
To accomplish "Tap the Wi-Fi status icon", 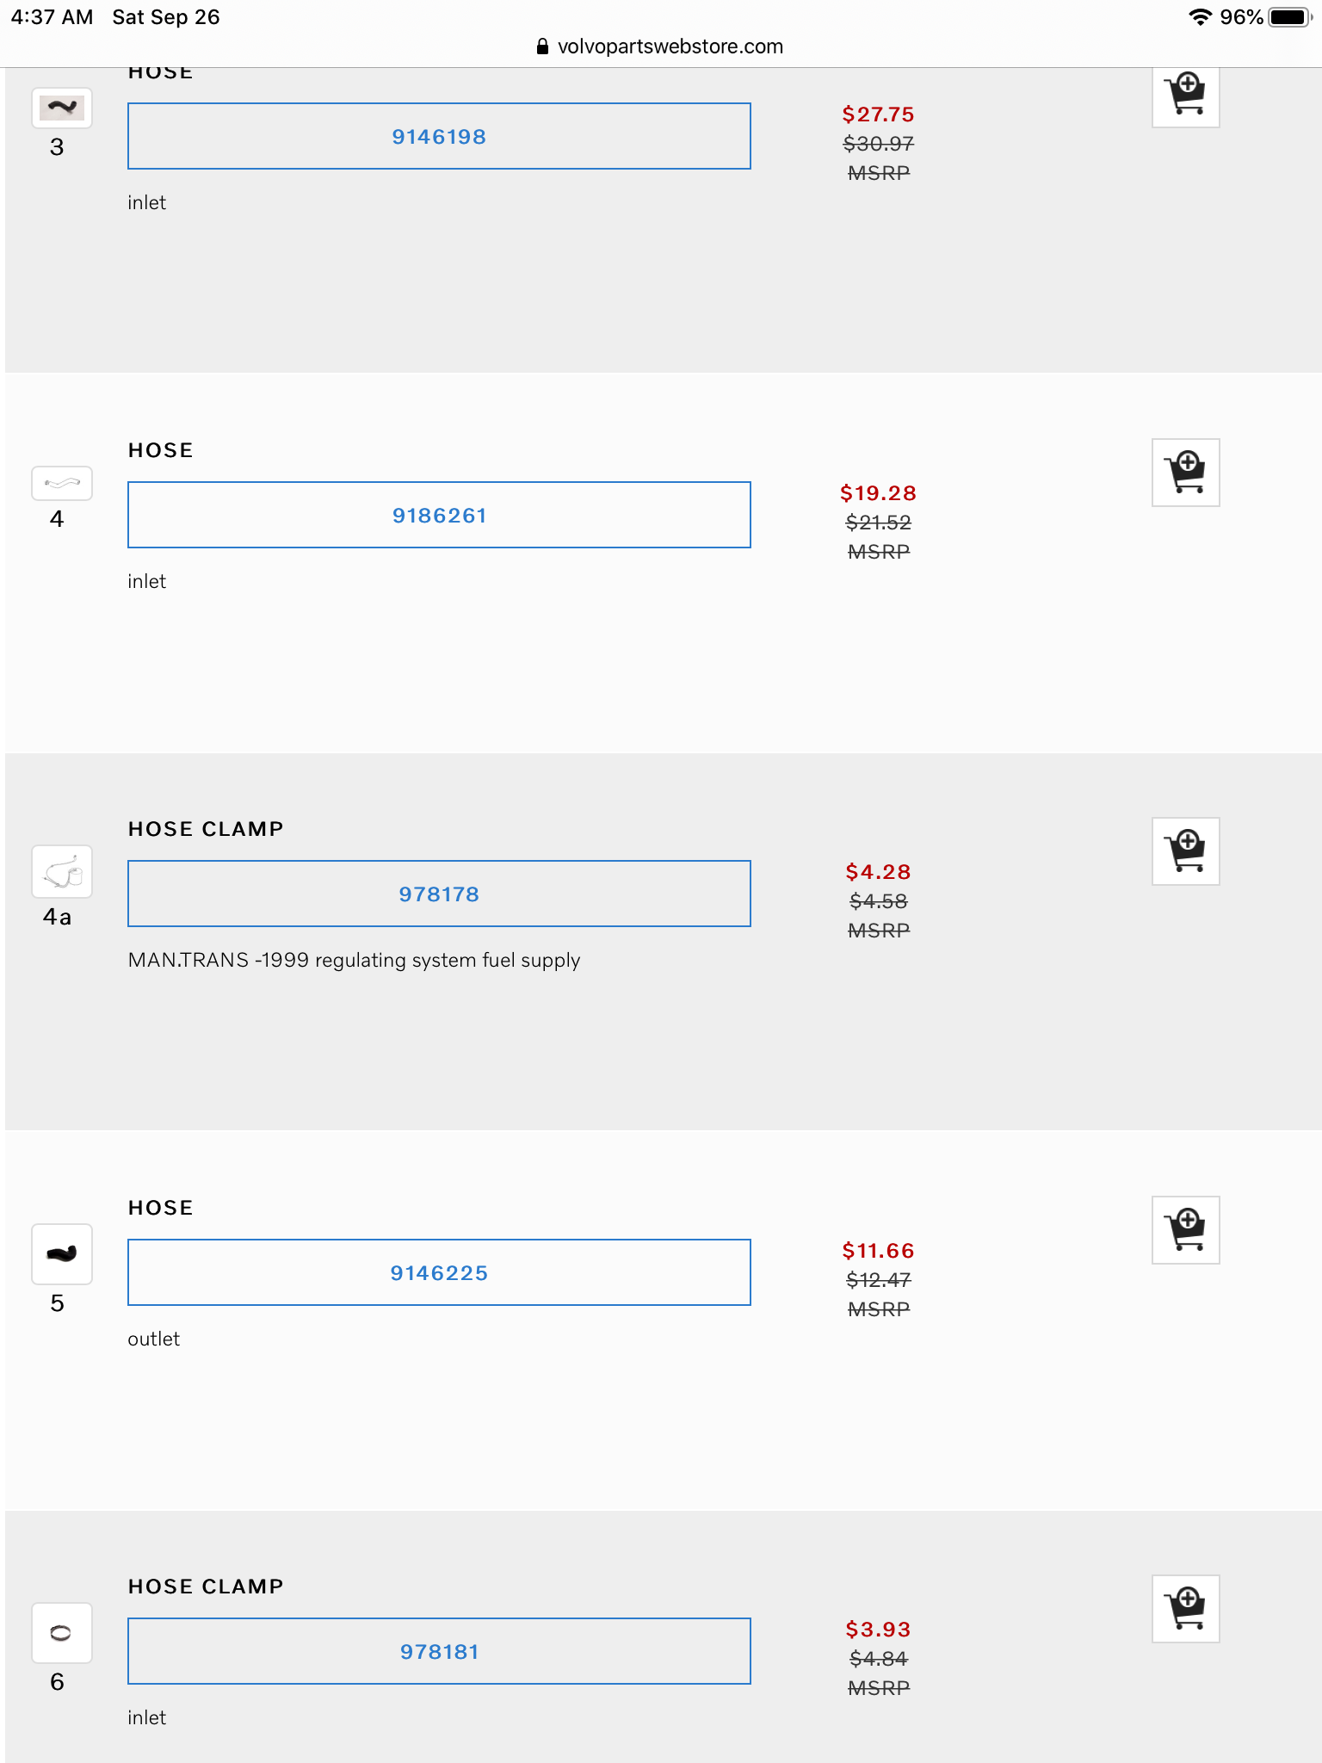I will pos(1199,17).
